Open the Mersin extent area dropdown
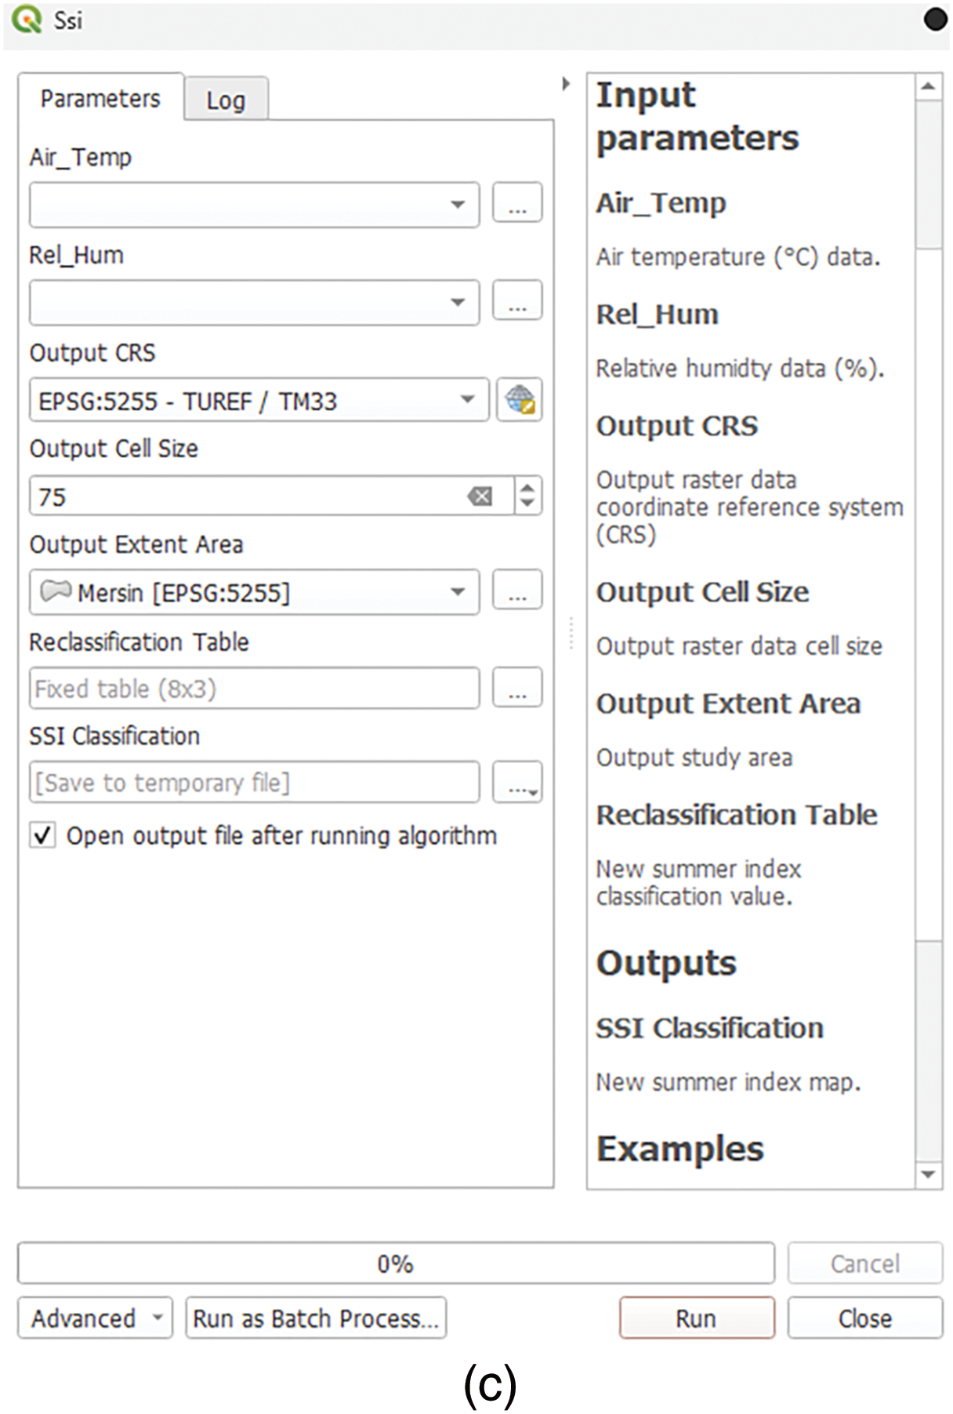 [x=458, y=592]
